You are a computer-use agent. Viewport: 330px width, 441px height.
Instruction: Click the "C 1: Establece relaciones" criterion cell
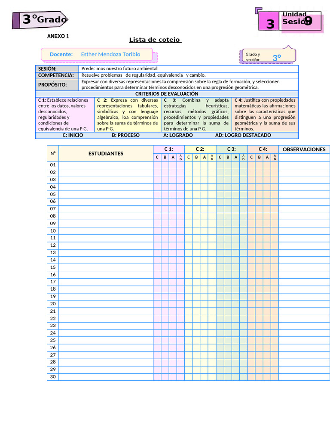[x=65, y=115]
